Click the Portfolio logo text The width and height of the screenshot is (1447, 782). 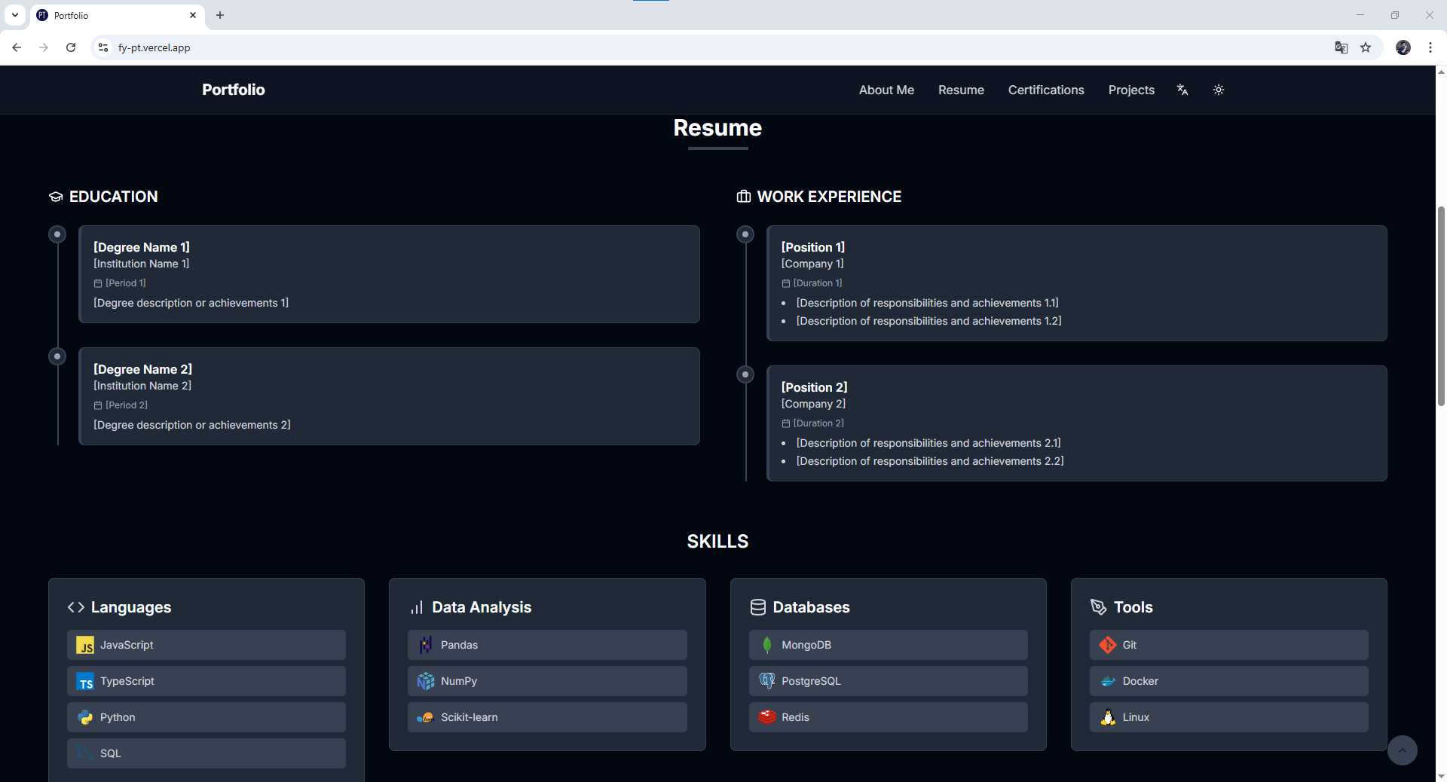tap(234, 90)
